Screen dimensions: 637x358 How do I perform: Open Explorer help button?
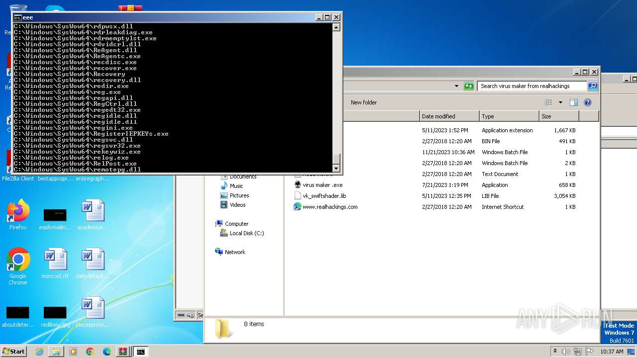587,102
